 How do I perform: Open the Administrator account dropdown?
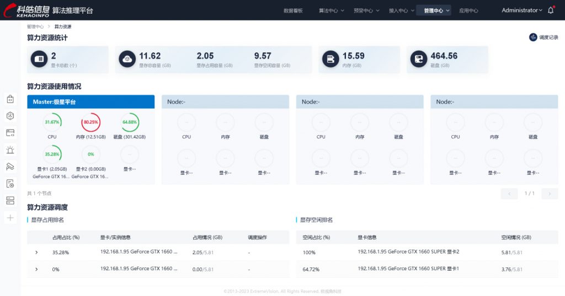pos(521,10)
